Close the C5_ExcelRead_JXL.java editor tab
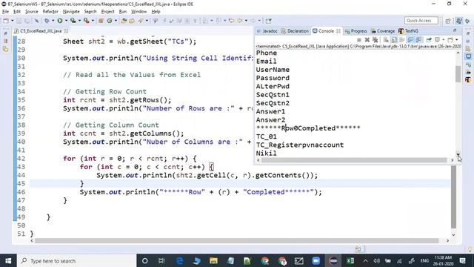The height and width of the screenshot is (267, 474). [x=66, y=31]
